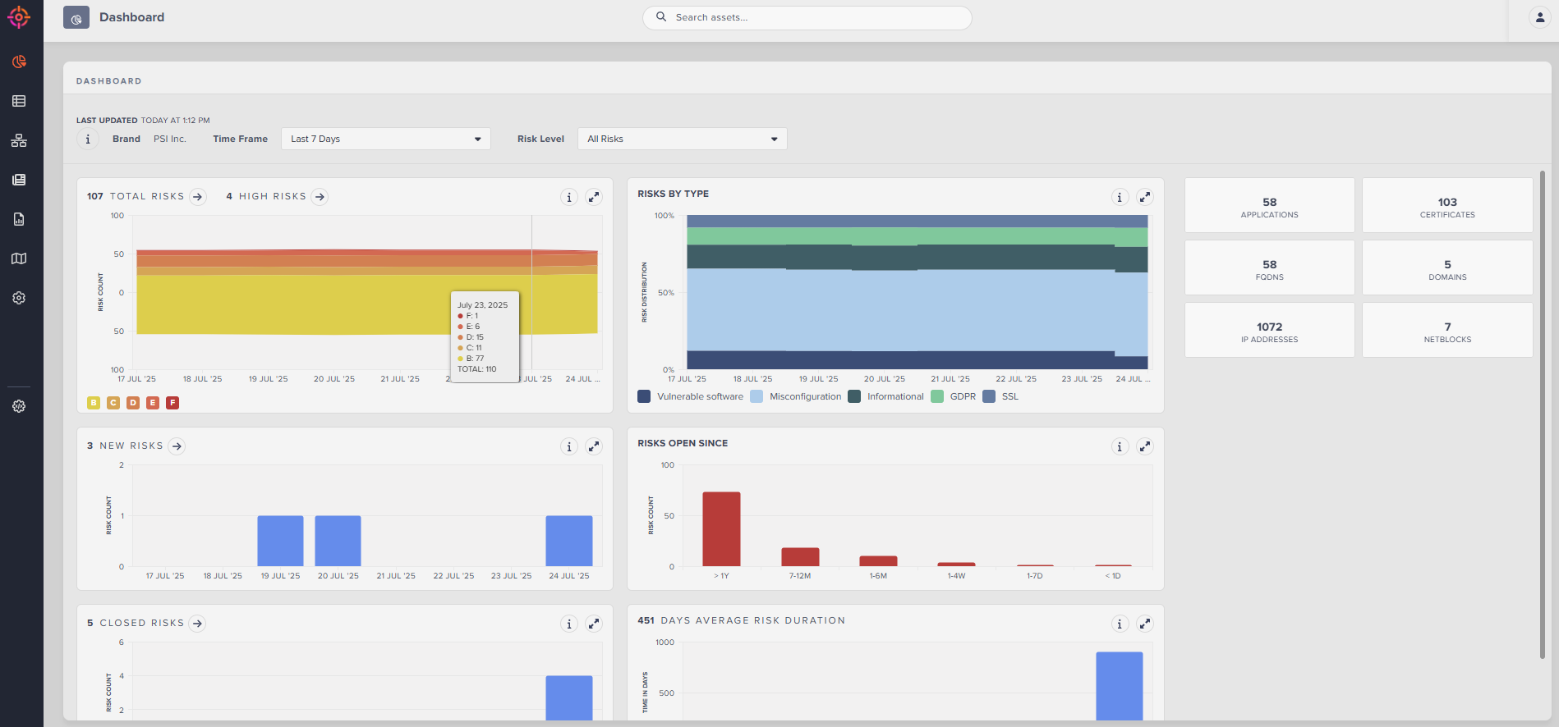The width and height of the screenshot is (1559, 727).
Task: Click the app logo in the sidebar
Action: [x=19, y=16]
